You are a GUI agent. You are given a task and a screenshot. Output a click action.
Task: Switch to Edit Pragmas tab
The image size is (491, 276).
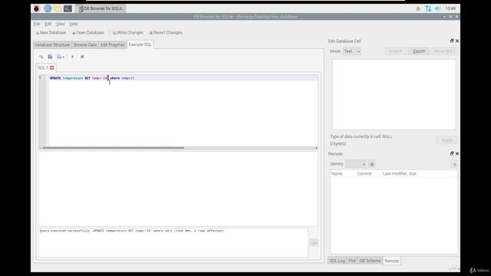[113, 44]
